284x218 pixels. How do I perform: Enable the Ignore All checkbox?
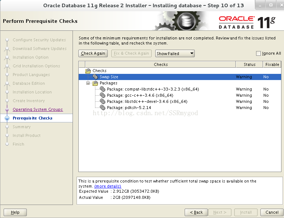point(258,53)
